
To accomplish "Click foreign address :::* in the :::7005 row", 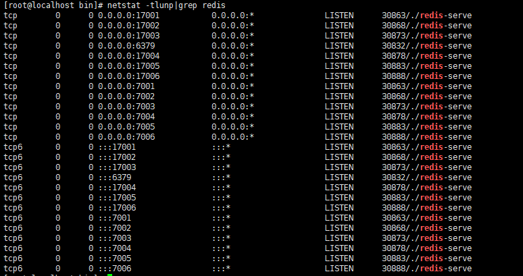I will [222, 258].
